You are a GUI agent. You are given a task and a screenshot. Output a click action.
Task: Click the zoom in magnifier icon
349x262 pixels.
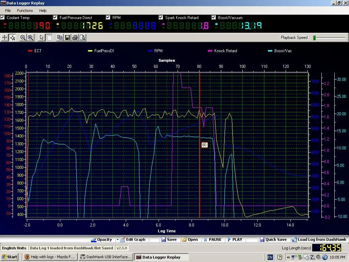pos(30,38)
